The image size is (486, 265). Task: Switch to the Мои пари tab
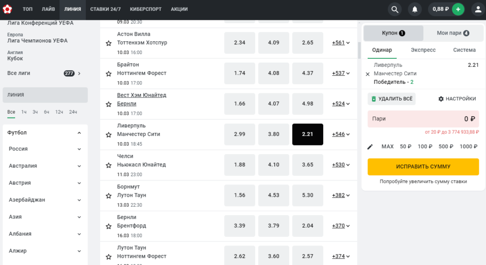[x=453, y=33]
